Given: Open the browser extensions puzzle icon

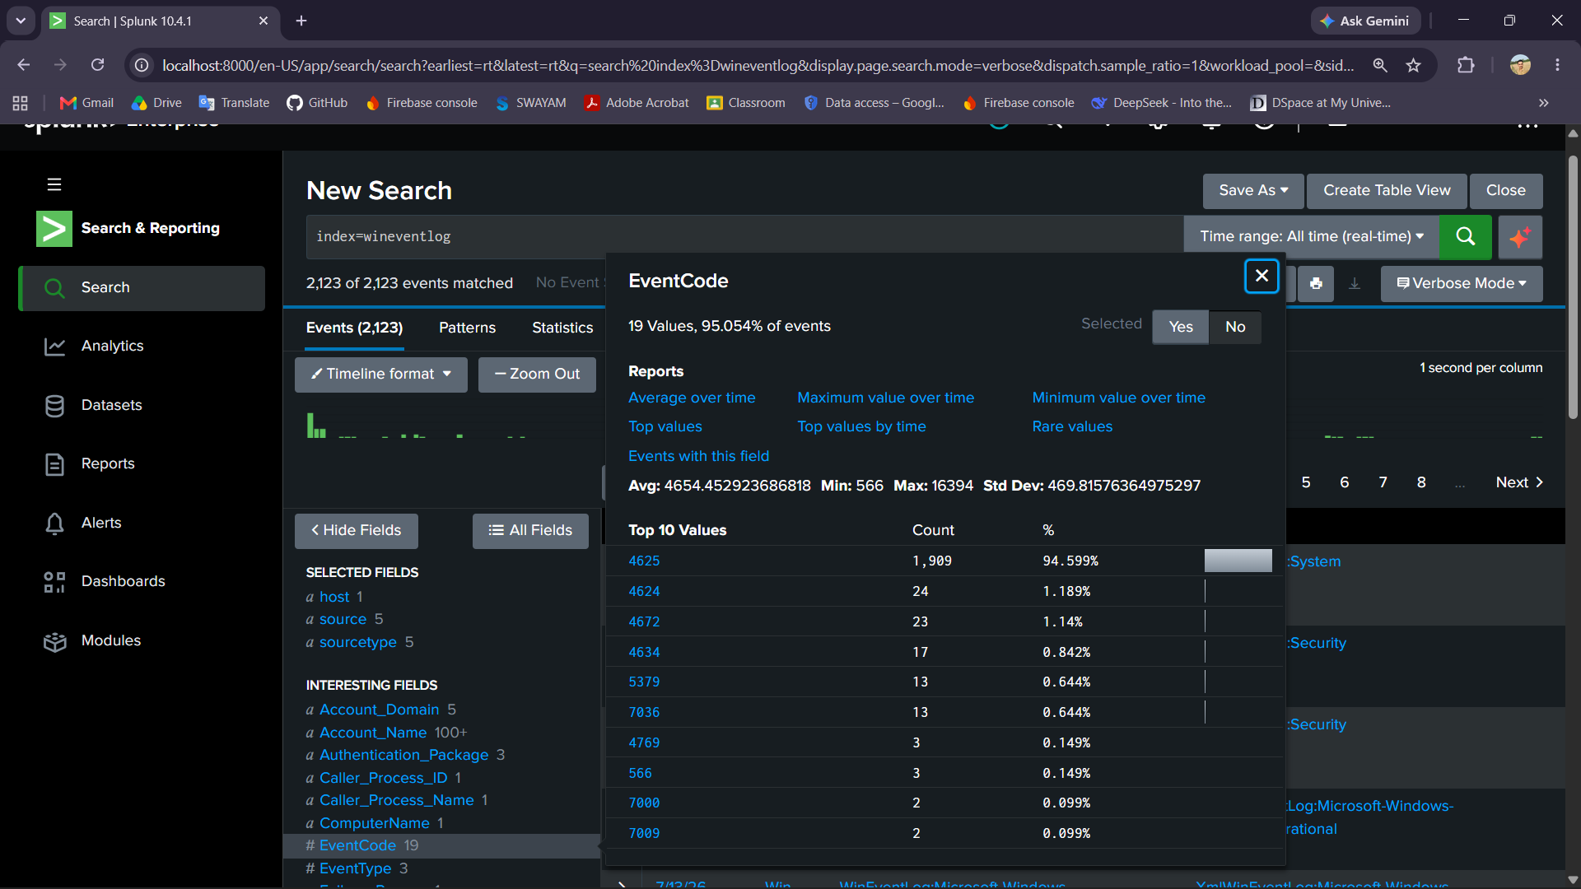Looking at the screenshot, I should [x=1466, y=65].
